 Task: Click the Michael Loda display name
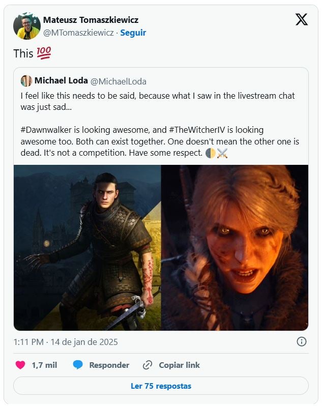click(x=60, y=81)
